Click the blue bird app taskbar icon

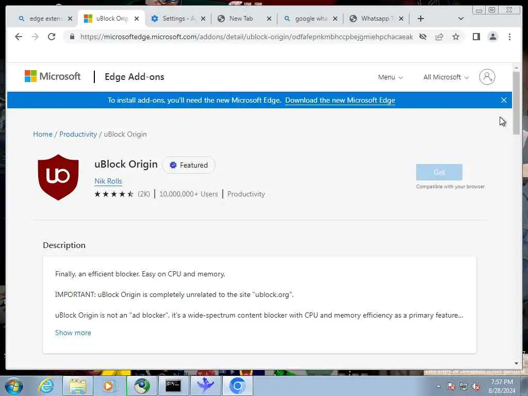point(206,386)
